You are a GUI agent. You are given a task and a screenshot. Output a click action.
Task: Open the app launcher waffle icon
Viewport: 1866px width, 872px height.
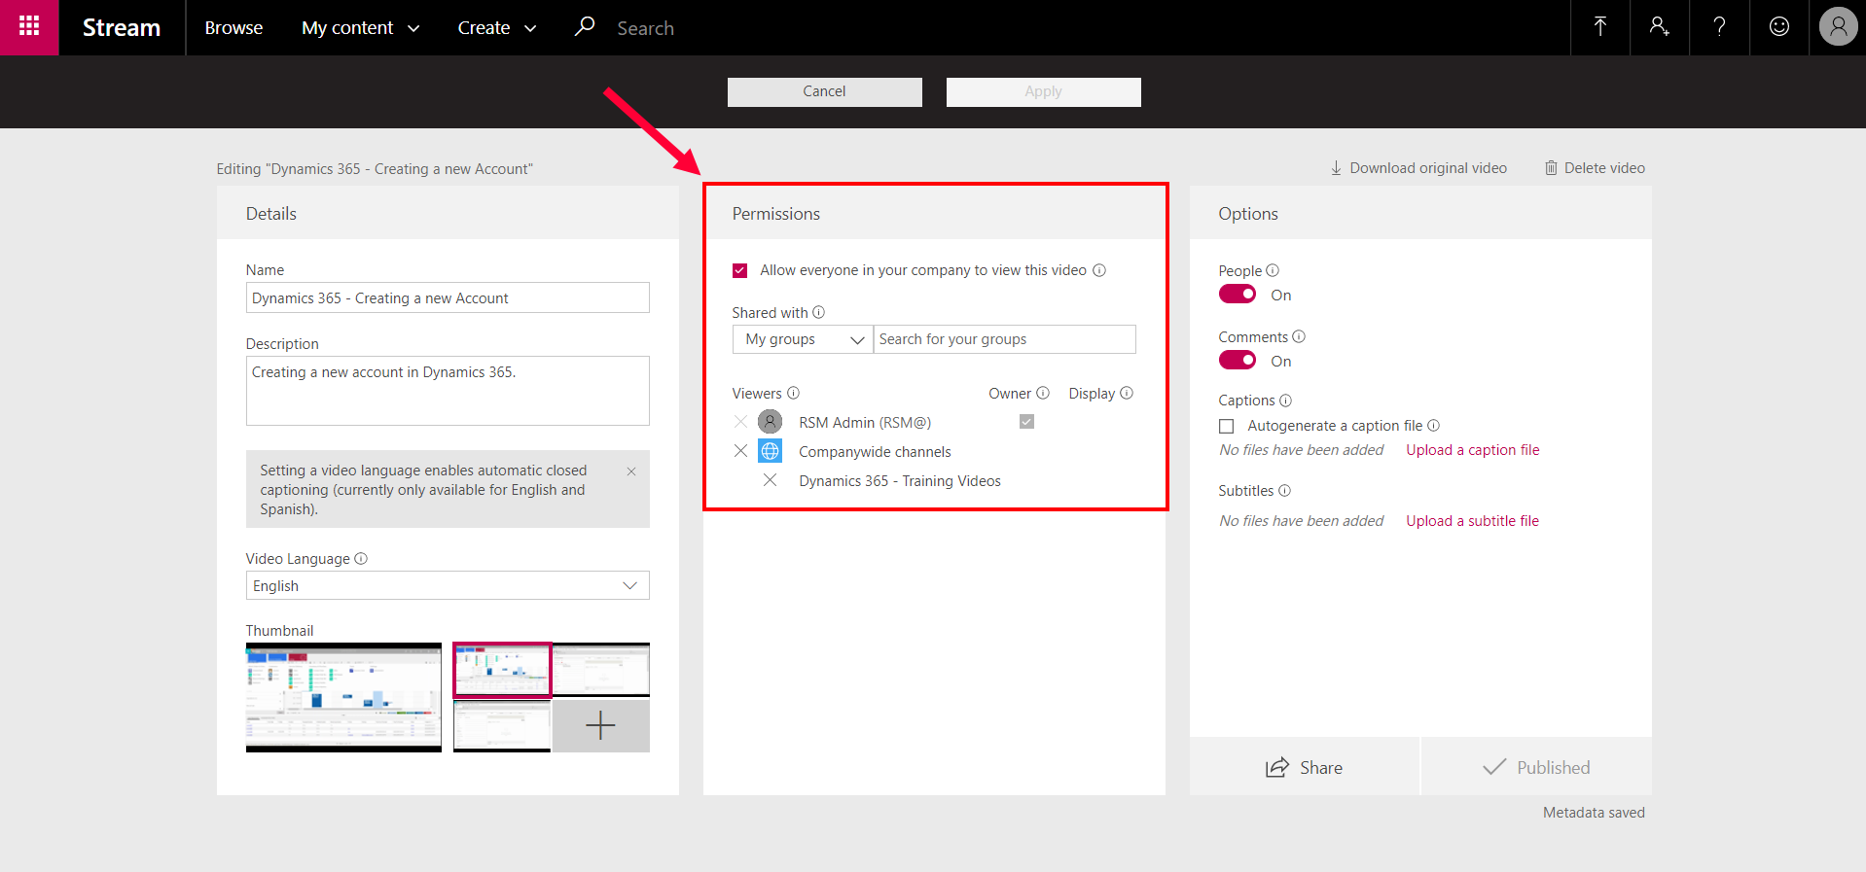point(29,27)
